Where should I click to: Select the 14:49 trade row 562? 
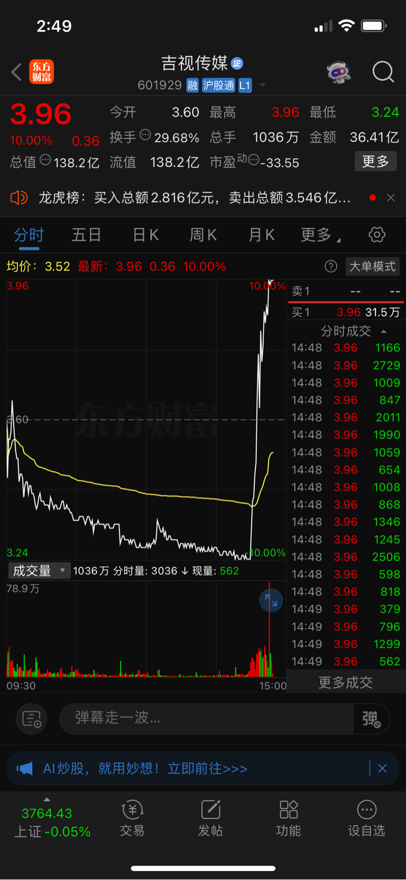coord(346,661)
